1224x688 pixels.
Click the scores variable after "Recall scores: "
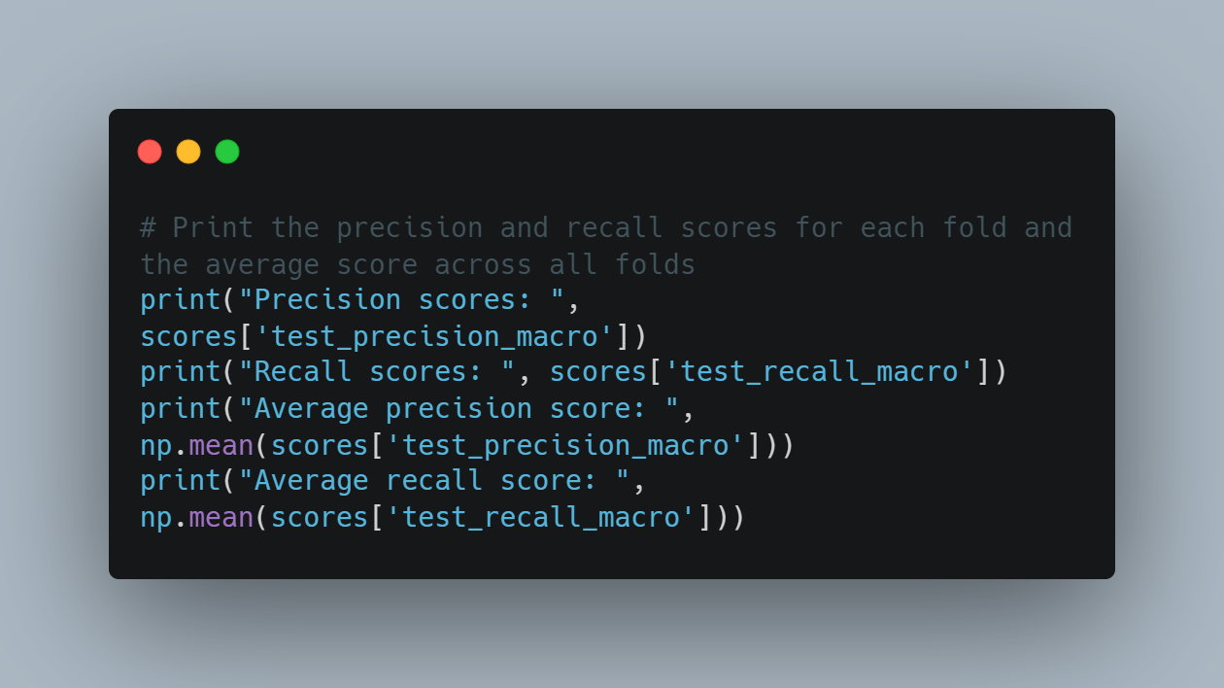(597, 371)
